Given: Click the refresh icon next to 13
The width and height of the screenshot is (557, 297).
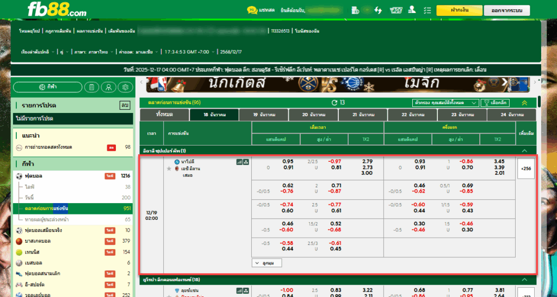Looking at the screenshot, I should (335, 103).
